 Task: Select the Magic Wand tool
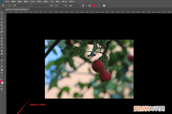pos(2,22)
